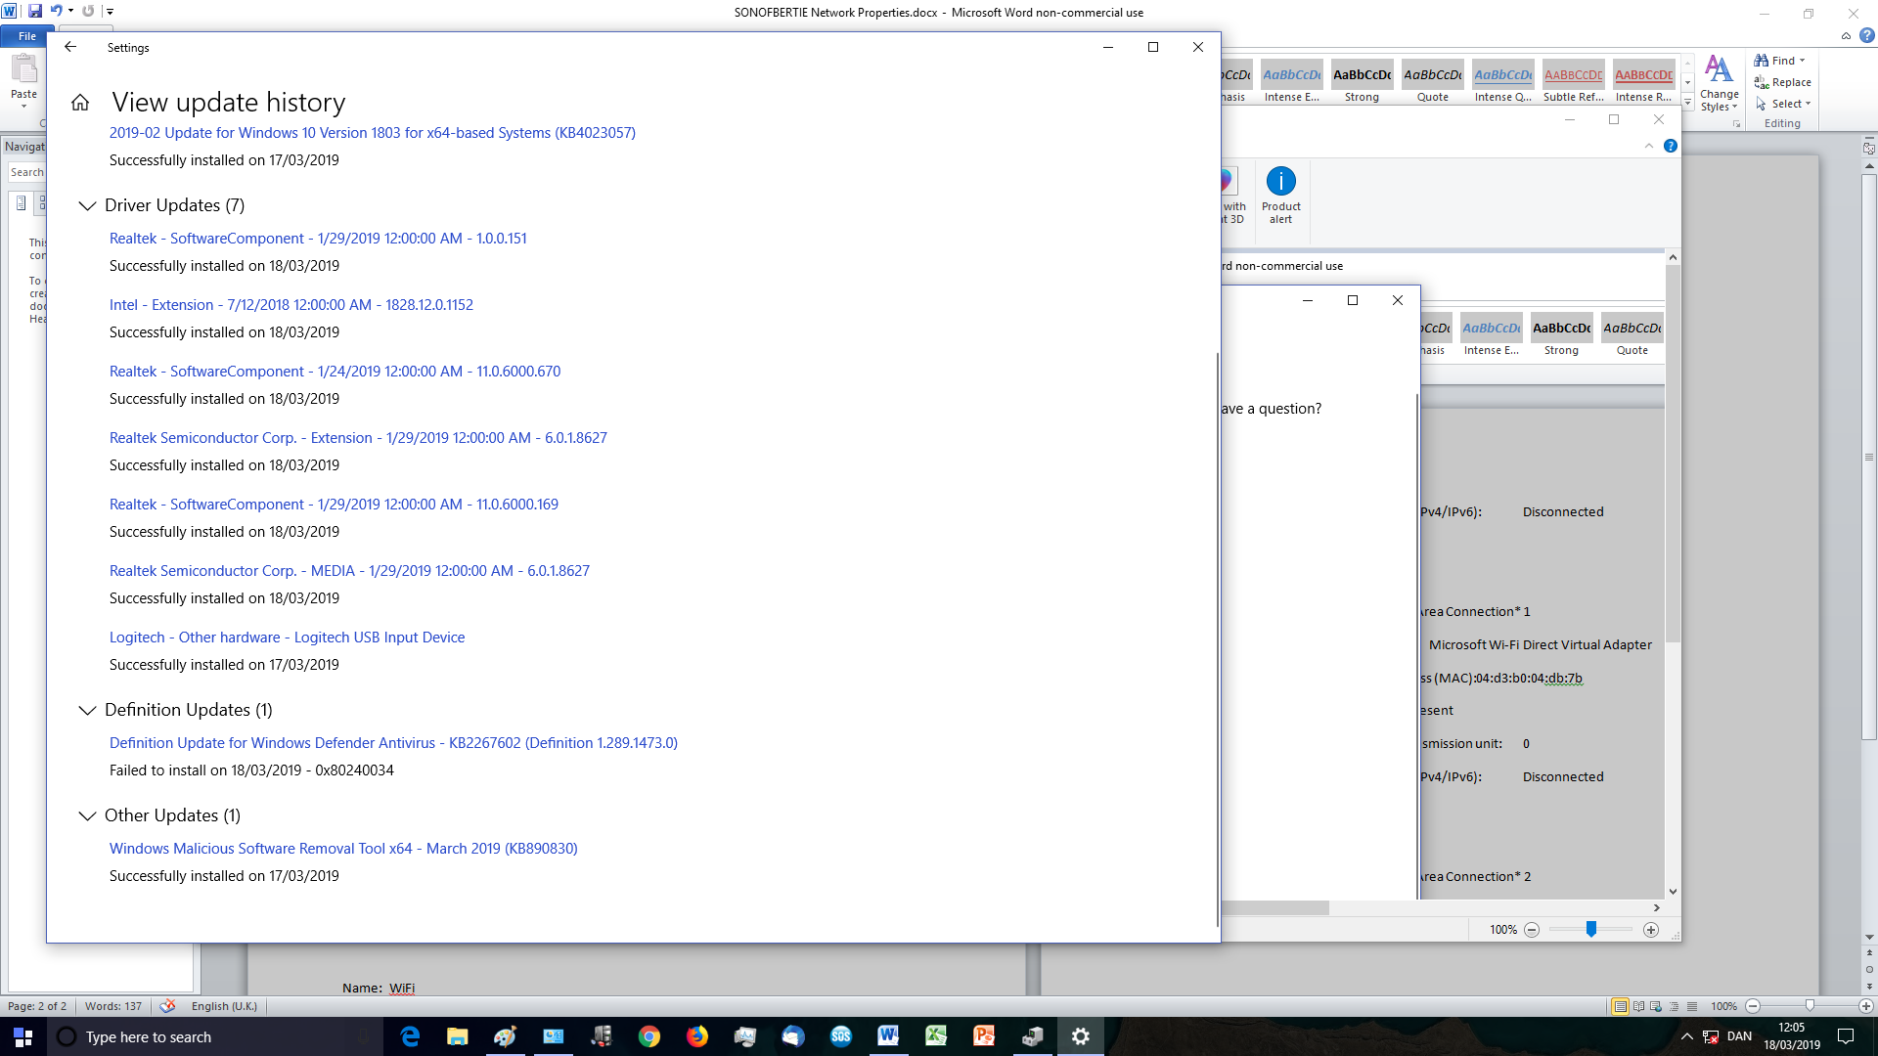Go to the Settings home icon
The width and height of the screenshot is (1878, 1056).
pyautogui.click(x=80, y=103)
